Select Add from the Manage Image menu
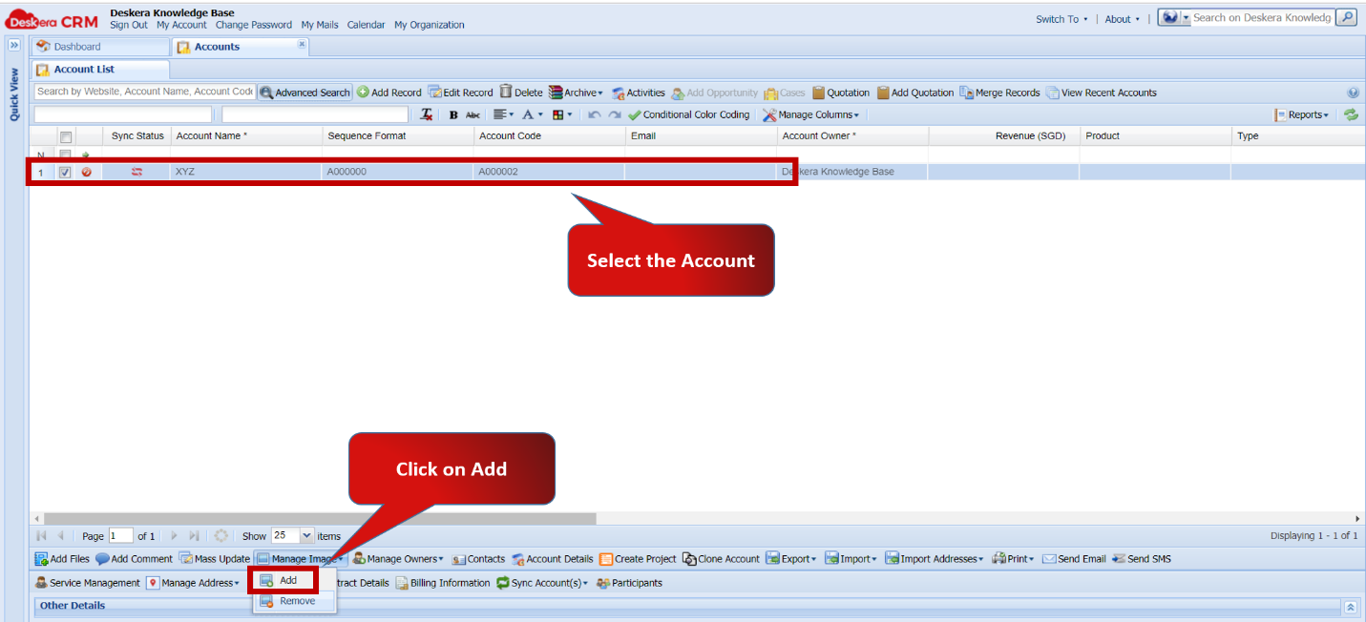The width and height of the screenshot is (1366, 622). [289, 580]
